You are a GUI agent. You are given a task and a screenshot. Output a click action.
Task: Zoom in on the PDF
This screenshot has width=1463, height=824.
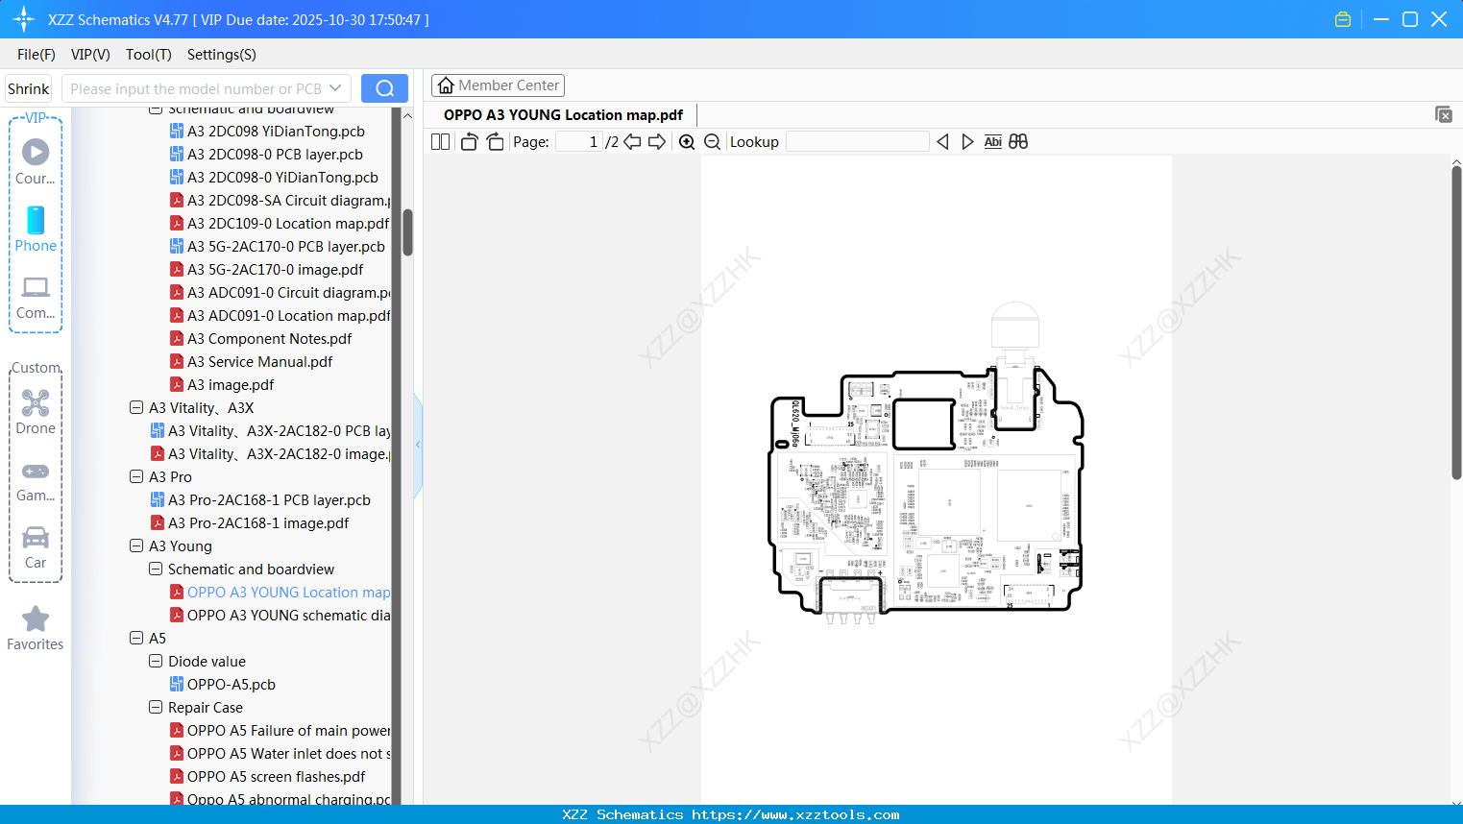click(687, 142)
